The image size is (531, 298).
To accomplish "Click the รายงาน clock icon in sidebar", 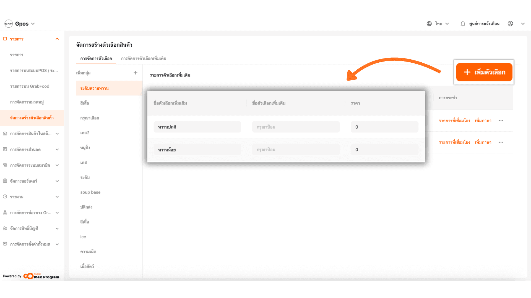I will (5, 197).
